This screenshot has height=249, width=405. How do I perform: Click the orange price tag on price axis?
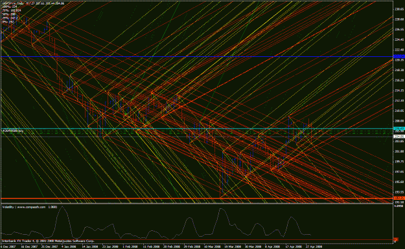[x=399, y=198]
